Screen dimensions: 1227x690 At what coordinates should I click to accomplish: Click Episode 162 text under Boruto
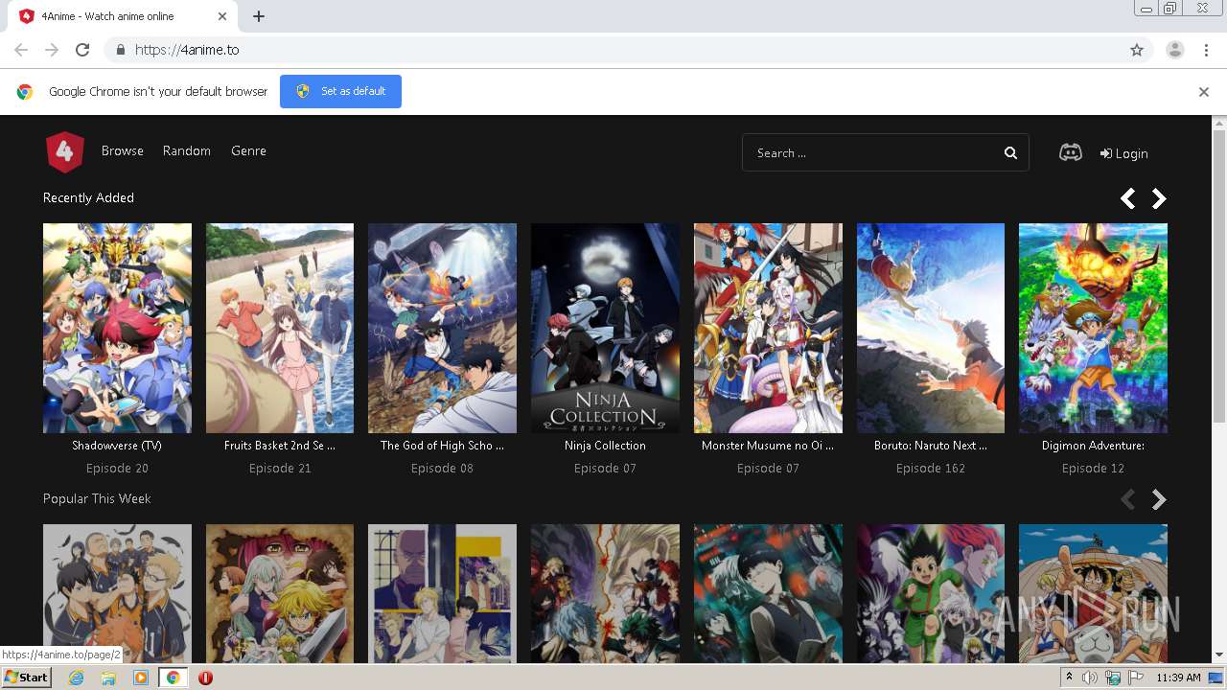click(x=931, y=469)
